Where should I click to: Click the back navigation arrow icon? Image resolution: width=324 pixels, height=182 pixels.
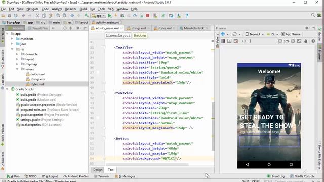[72, 16]
